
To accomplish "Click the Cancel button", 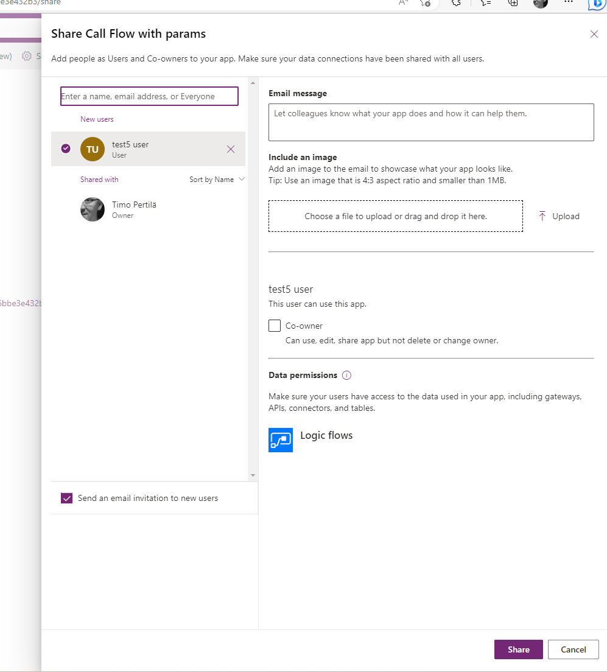I will coord(573,649).
